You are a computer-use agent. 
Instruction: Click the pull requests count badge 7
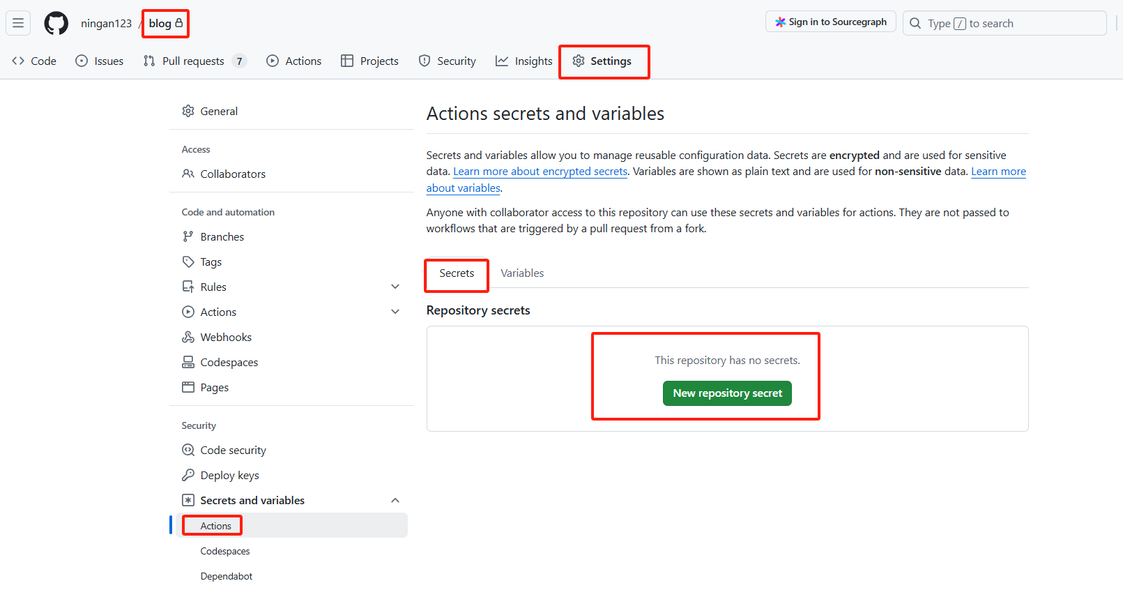click(239, 61)
